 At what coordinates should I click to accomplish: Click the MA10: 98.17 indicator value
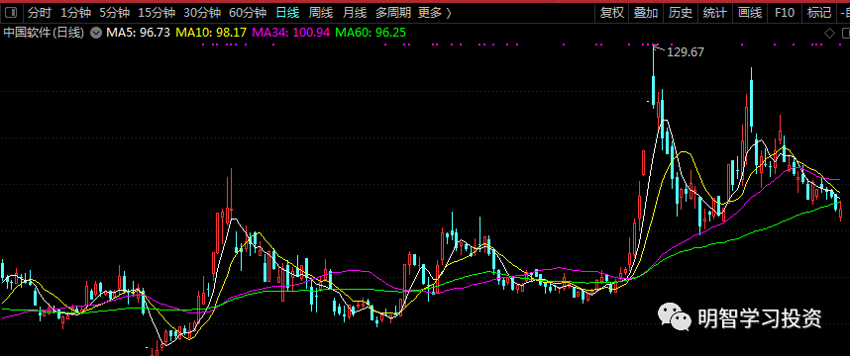[212, 33]
